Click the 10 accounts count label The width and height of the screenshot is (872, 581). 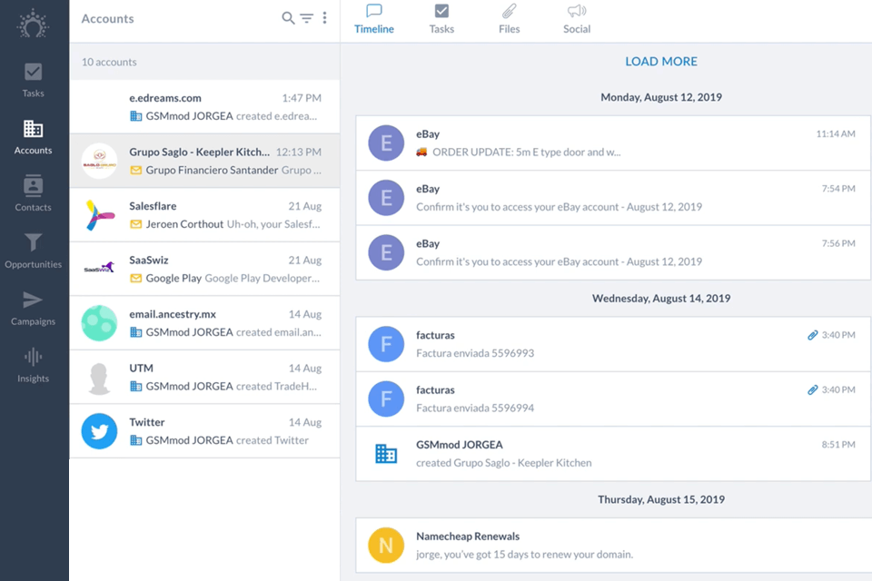tap(109, 63)
